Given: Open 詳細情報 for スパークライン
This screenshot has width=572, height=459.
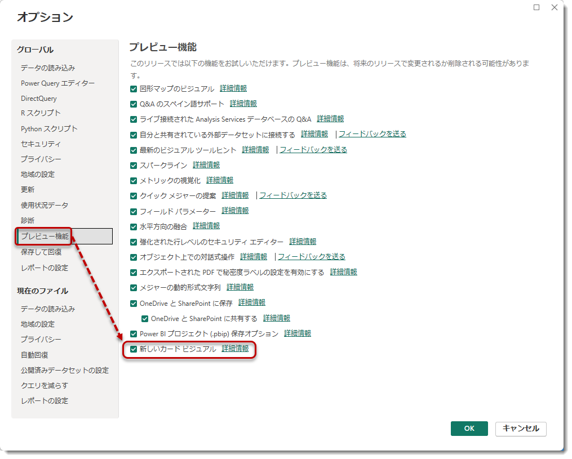Looking at the screenshot, I should pos(206,165).
